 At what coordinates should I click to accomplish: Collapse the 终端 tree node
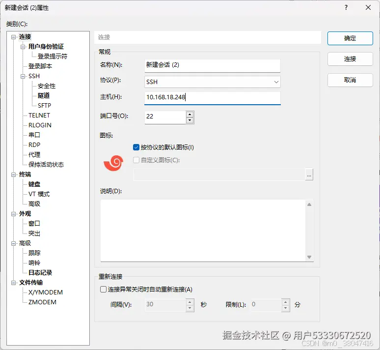[14, 175]
